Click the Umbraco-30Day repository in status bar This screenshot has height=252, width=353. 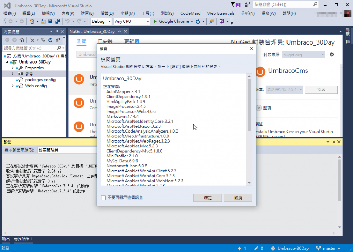point(290,248)
